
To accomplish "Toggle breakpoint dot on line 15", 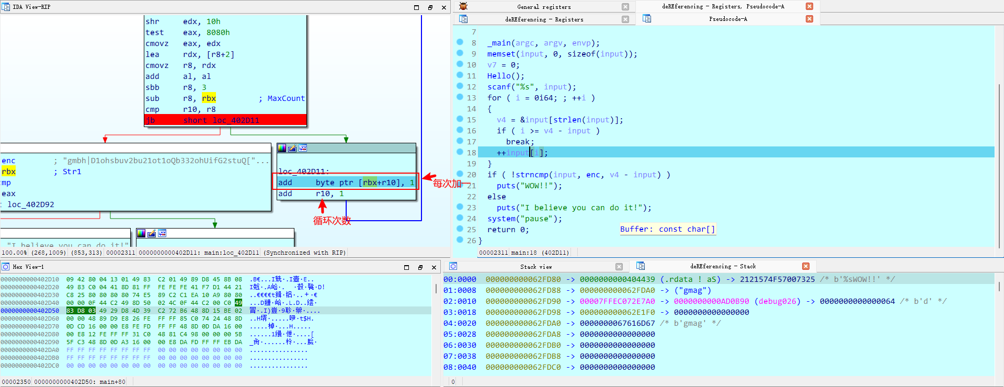I will point(460,119).
